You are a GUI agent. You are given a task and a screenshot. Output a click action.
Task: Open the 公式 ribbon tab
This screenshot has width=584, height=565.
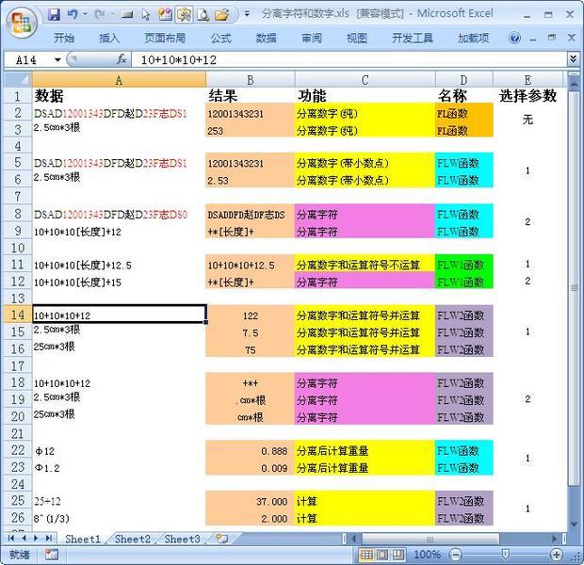(220, 39)
